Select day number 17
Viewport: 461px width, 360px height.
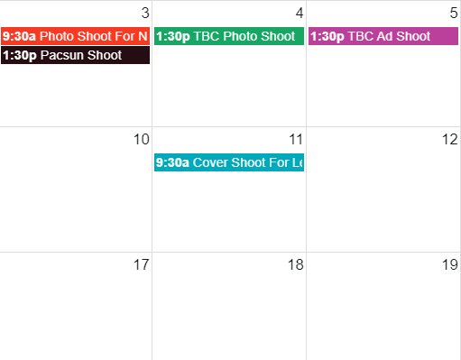[142, 265]
